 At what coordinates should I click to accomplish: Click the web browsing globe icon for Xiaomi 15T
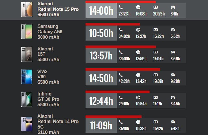[138, 52]
